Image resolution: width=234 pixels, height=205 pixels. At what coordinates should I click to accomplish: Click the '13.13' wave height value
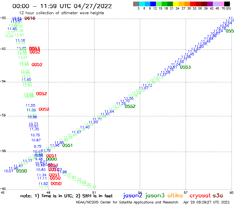158,78
